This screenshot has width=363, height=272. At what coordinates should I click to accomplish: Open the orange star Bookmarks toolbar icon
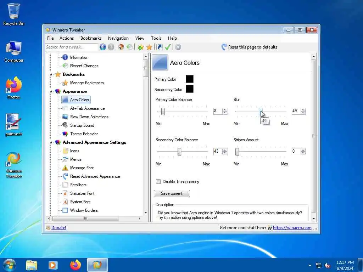[x=149, y=47]
